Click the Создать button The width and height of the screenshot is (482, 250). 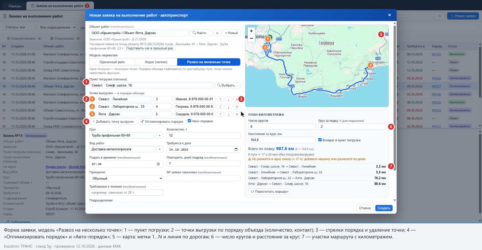pos(384,208)
